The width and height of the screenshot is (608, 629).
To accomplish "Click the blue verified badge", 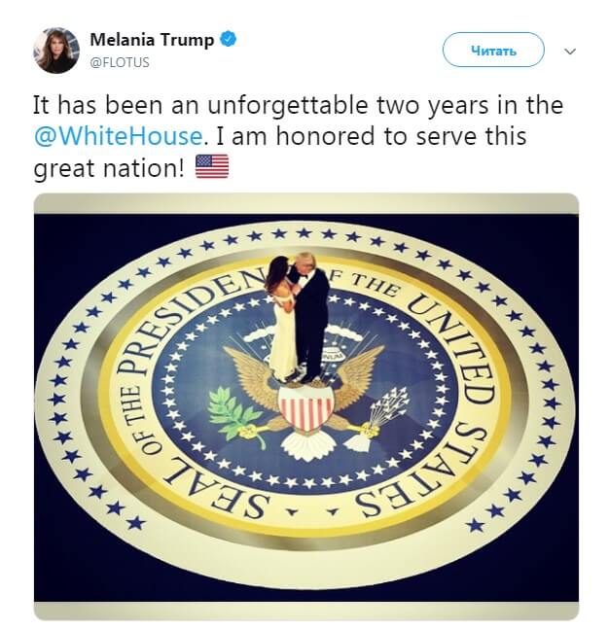I will coord(229,39).
